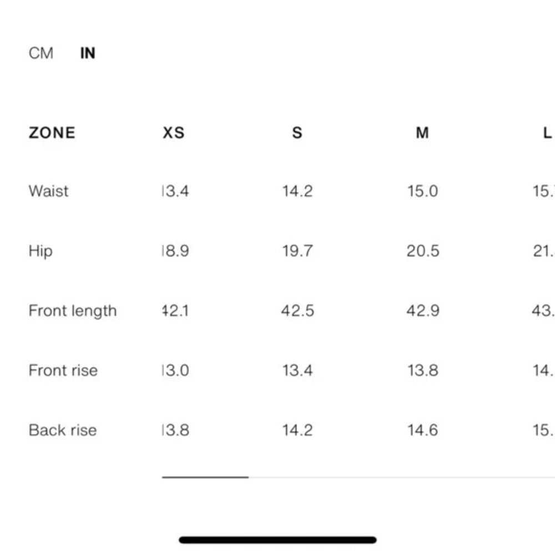Click the scrollbar track right of thumb
This screenshot has width=555, height=555.
(402, 477)
